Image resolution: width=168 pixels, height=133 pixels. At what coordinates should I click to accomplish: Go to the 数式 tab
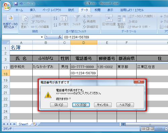[71, 10]
